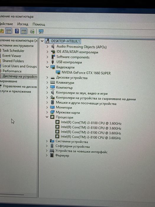Expand the Дискови устройства category
Screen dimensions: 155x207
[47, 77]
